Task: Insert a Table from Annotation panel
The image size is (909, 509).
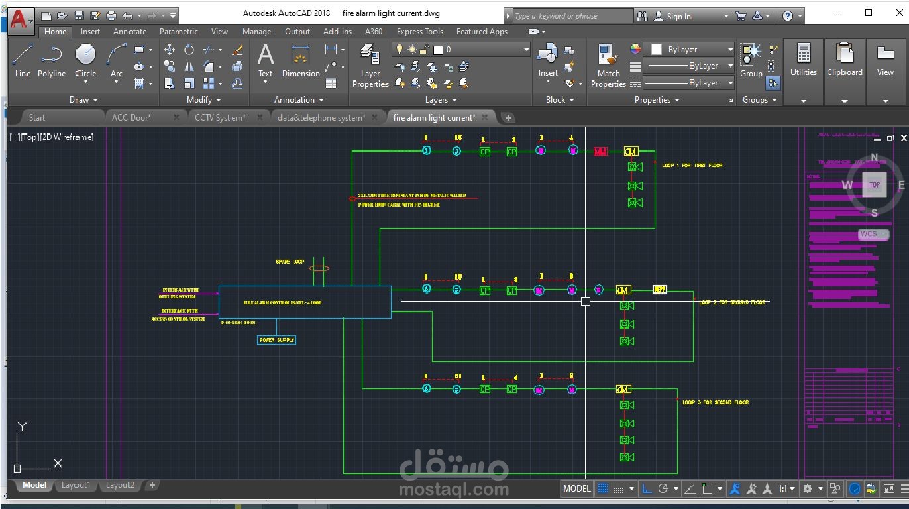Action: click(x=331, y=84)
